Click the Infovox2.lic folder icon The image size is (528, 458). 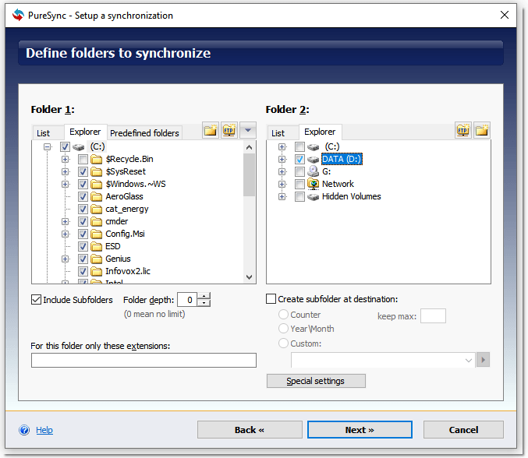pos(96,271)
